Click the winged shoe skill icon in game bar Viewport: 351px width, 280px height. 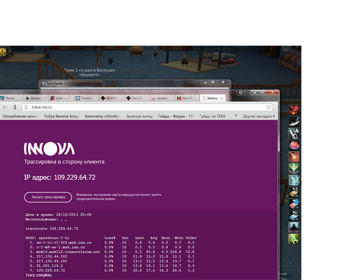(x=294, y=121)
